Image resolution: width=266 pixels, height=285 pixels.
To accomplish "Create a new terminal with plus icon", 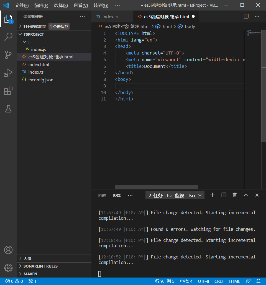I will coord(212,195).
